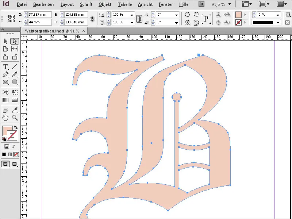Open the zoom level 91,5 % dropdown

(x=230, y=4)
